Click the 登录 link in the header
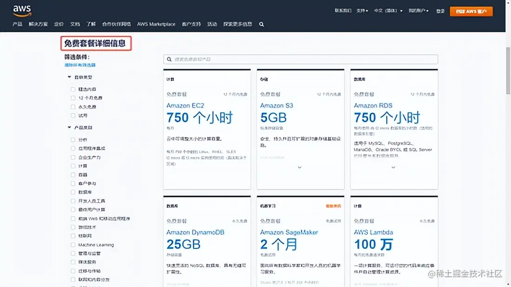511x287 pixels. coord(440,11)
